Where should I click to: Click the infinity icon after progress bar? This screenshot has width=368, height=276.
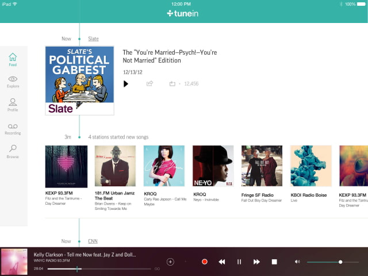pyautogui.click(x=157, y=269)
